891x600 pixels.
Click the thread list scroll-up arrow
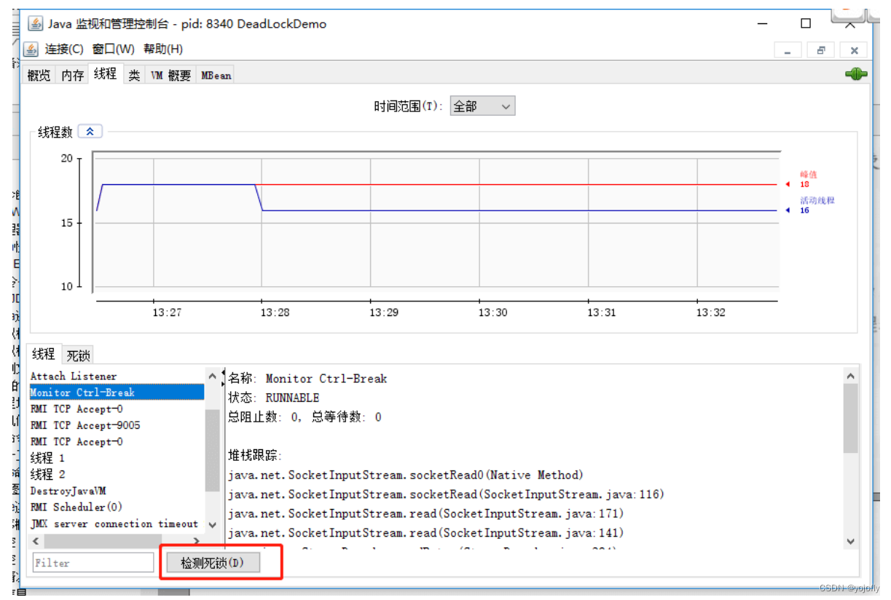pos(212,376)
